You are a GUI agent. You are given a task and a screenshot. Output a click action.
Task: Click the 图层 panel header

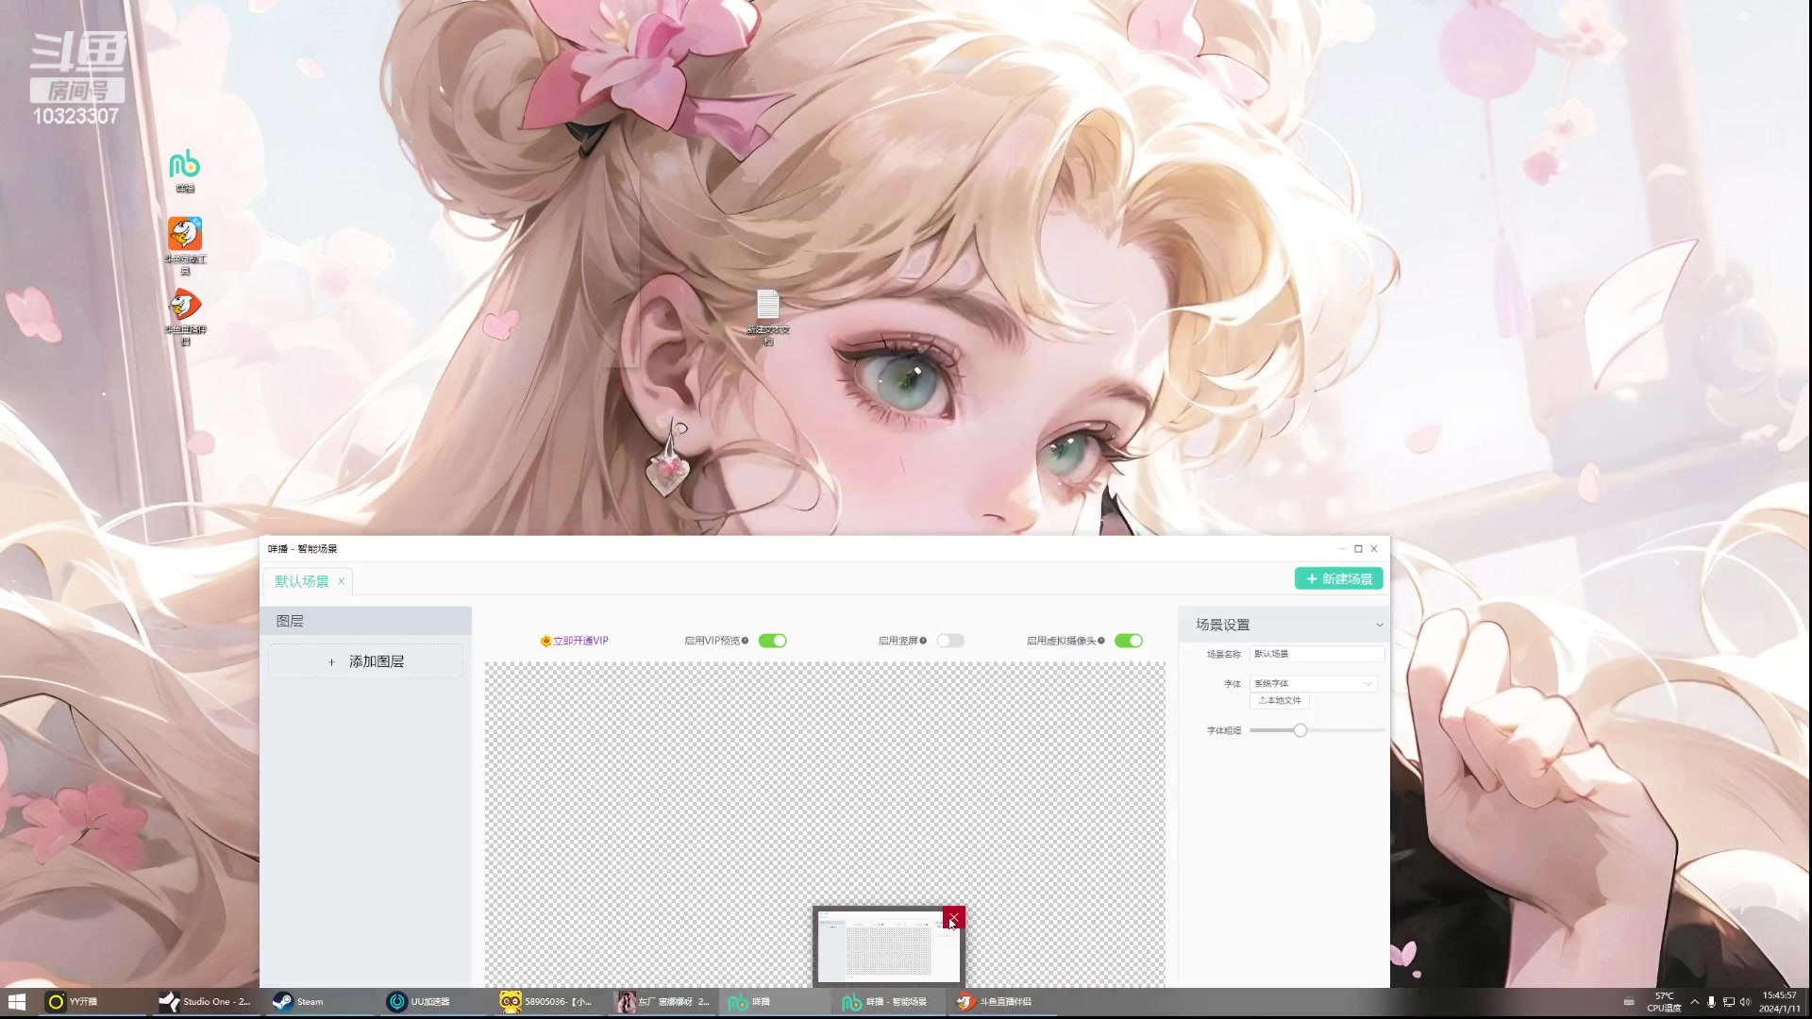(x=366, y=621)
